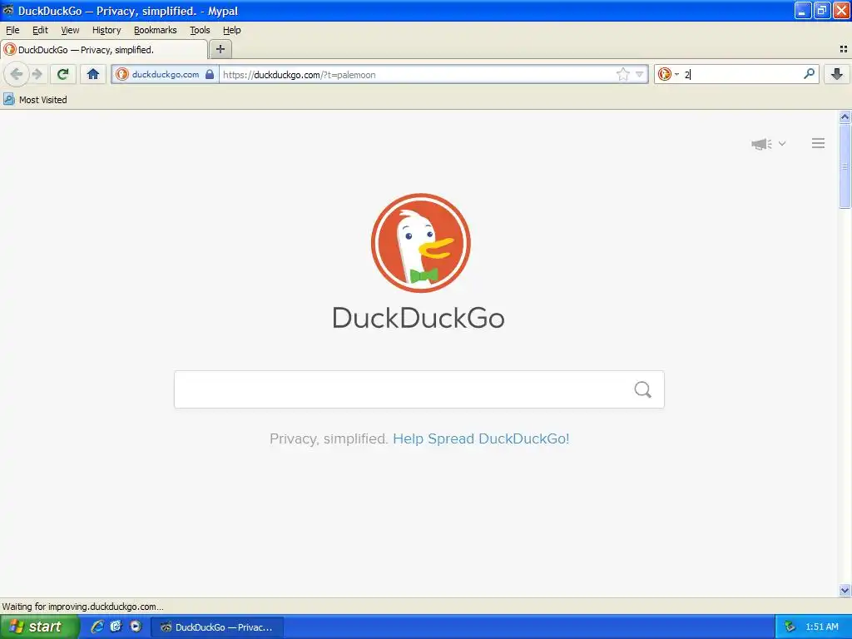Click the DuckDuckGo megaphone announcements icon
Screen dimensions: 852x639
coord(761,143)
